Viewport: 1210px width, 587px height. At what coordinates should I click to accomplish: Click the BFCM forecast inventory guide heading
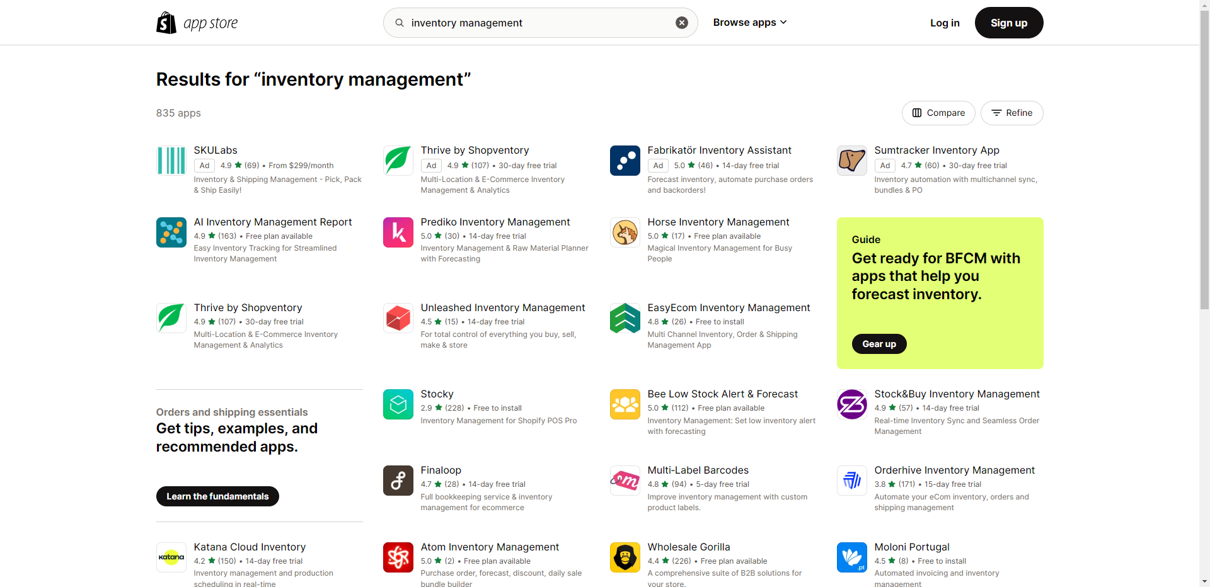(936, 276)
